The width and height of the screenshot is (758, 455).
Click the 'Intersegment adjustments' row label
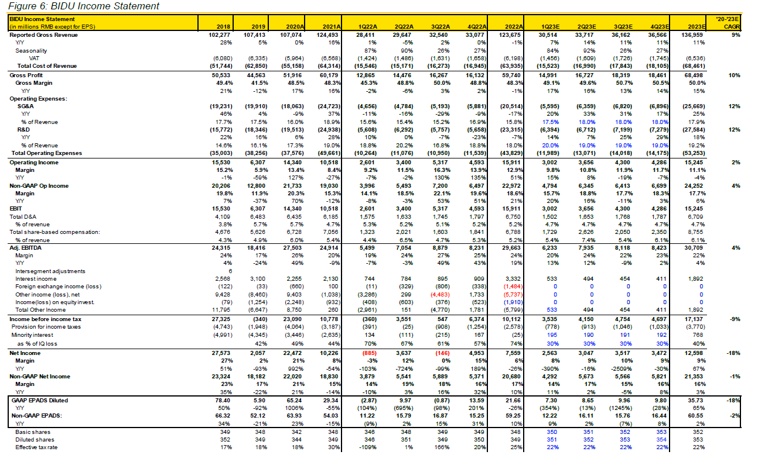pyautogui.click(x=50, y=271)
